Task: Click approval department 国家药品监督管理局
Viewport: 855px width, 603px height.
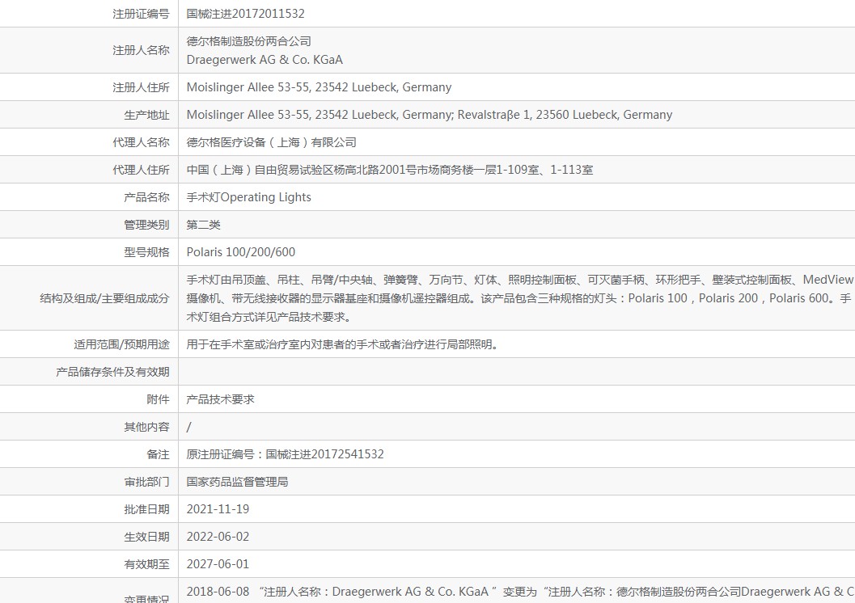Action: tap(237, 482)
